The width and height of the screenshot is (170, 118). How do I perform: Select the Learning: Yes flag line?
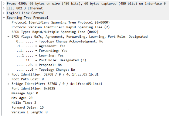tap(40, 56)
